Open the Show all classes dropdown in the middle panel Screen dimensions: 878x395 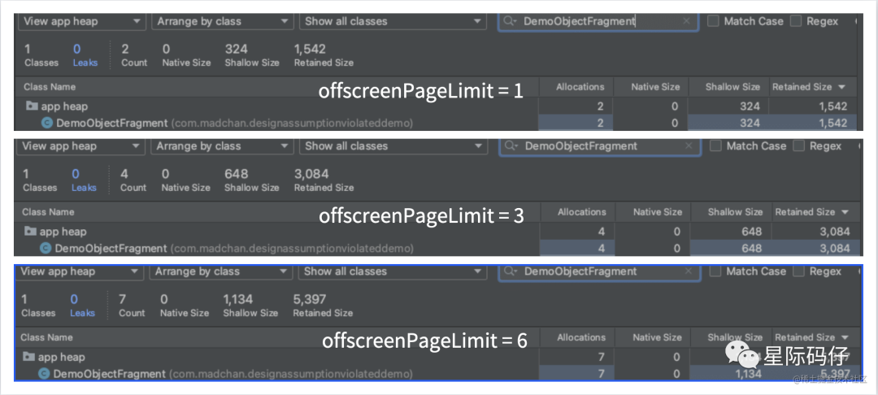(392, 146)
